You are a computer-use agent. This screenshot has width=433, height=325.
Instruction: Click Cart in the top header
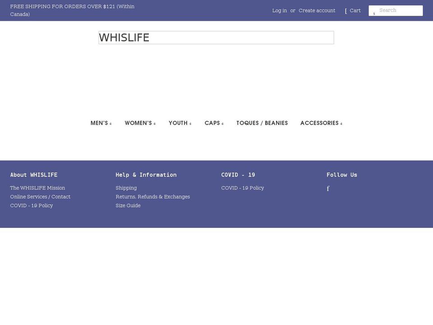(355, 10)
